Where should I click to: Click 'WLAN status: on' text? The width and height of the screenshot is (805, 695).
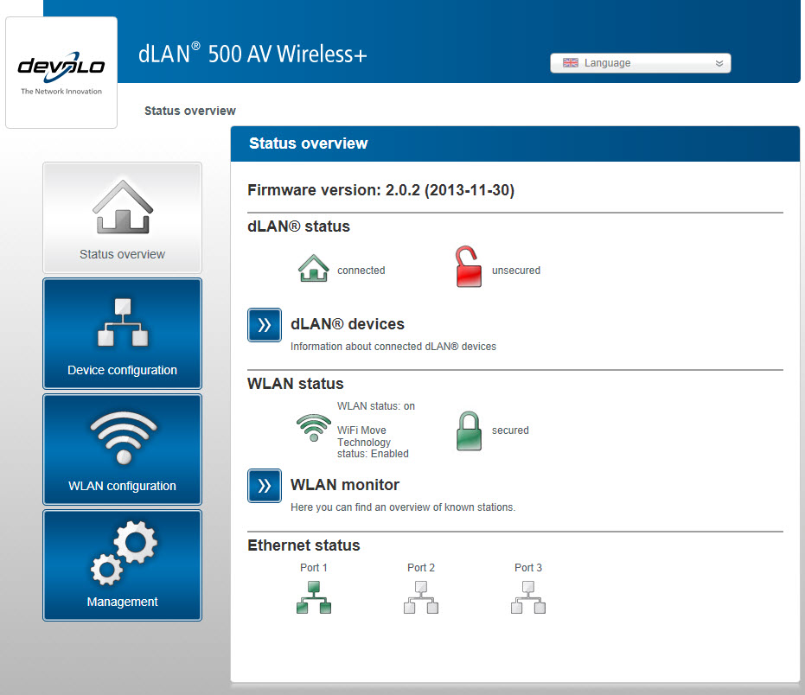[x=376, y=406]
